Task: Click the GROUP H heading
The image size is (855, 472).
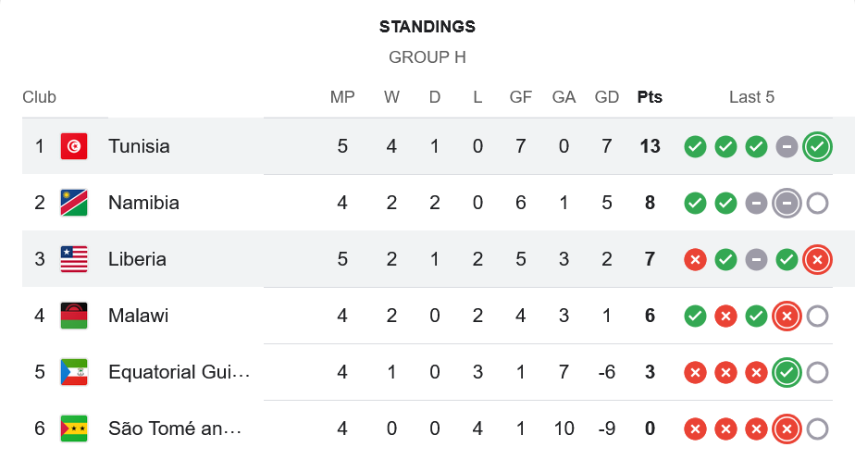Action: point(427,57)
